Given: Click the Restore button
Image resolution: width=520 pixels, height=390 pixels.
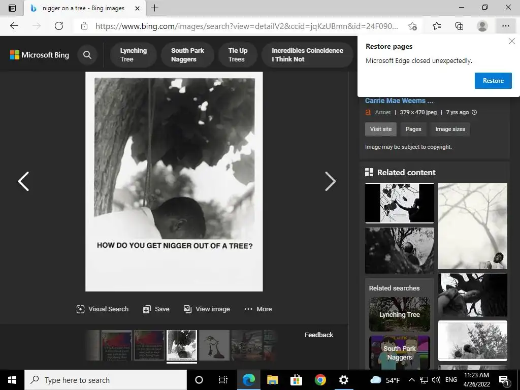Looking at the screenshot, I should pos(493,81).
